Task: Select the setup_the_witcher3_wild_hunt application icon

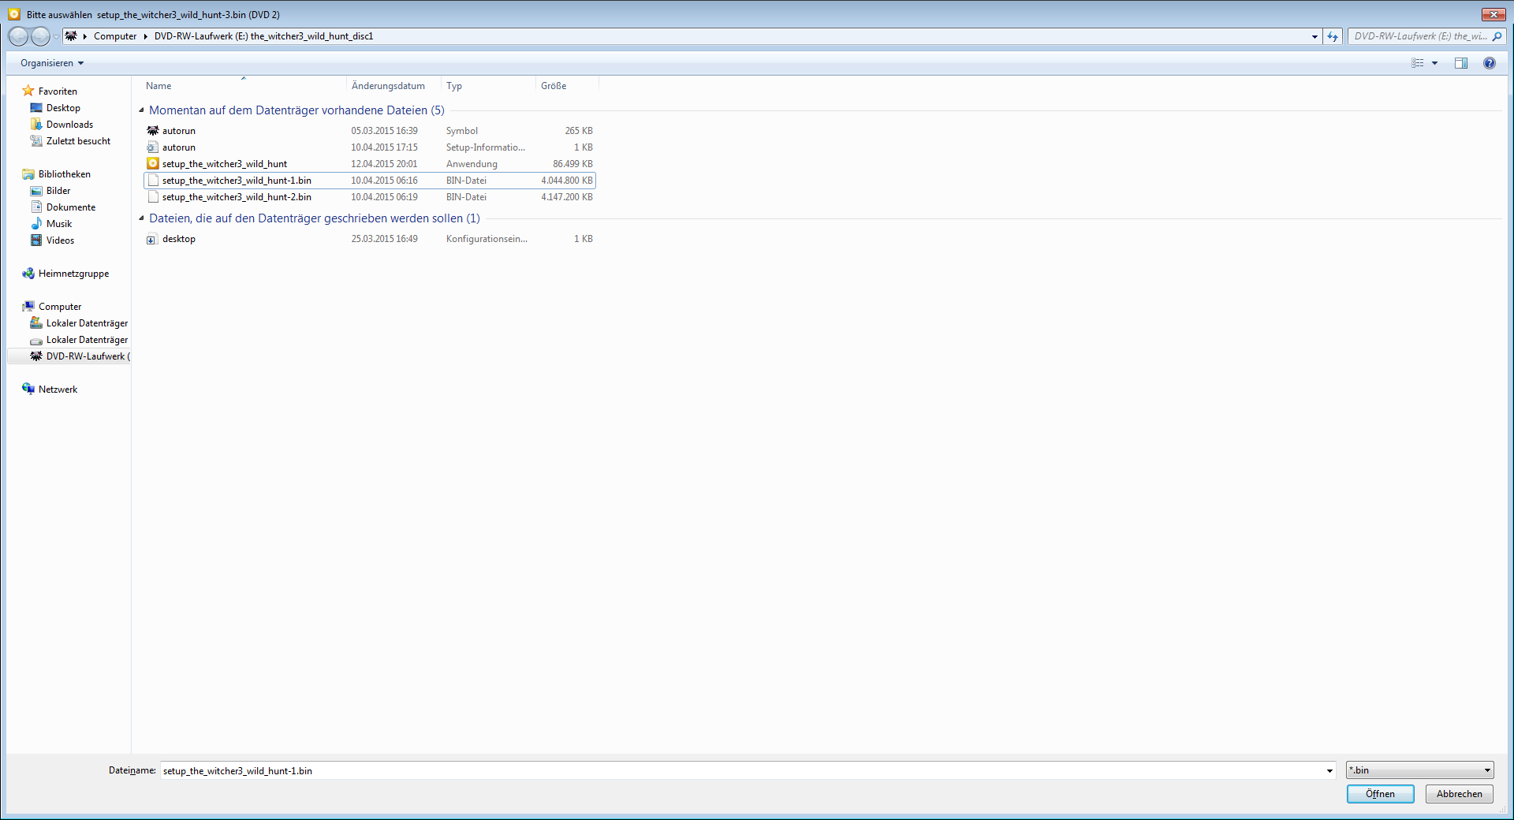Action: point(153,164)
